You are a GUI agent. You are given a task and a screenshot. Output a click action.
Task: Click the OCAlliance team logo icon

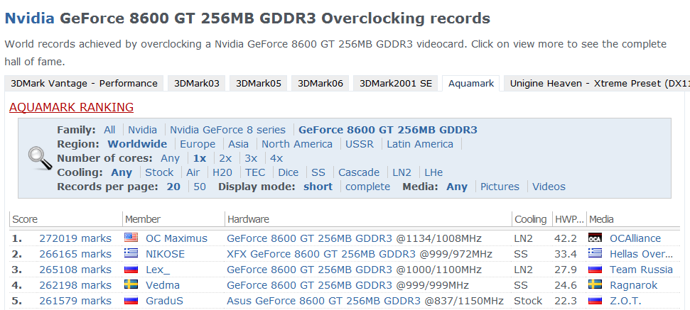click(595, 238)
